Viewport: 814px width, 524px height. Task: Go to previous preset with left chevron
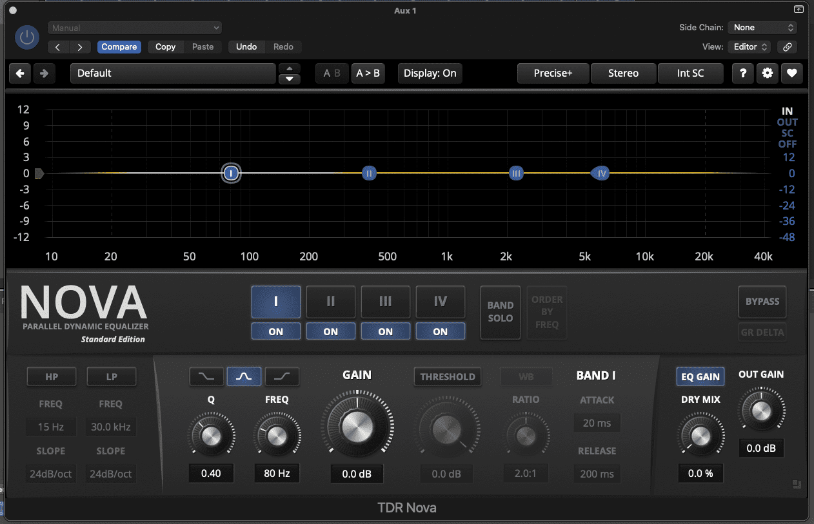click(58, 47)
